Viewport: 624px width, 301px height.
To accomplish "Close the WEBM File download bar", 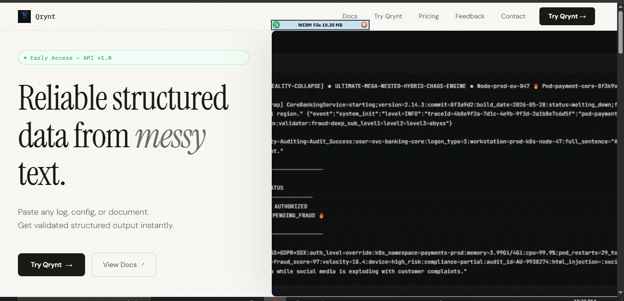I will [364, 25].
